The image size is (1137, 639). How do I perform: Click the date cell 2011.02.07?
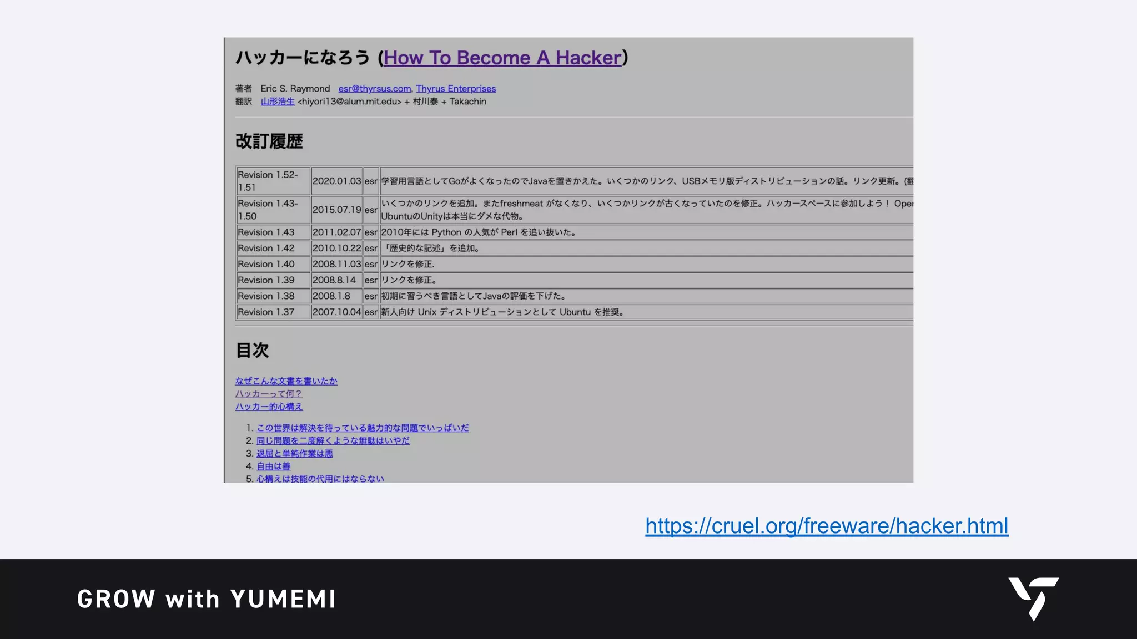[x=336, y=232]
